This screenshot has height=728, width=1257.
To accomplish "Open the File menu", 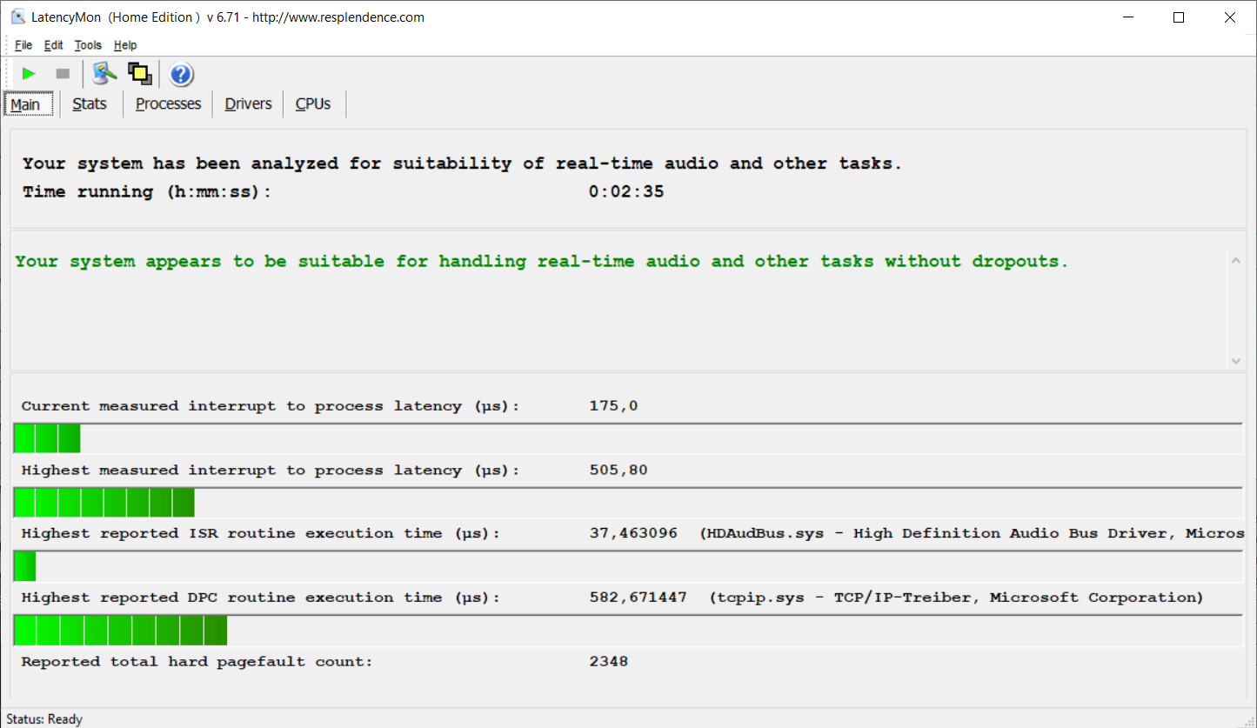I will (x=23, y=45).
